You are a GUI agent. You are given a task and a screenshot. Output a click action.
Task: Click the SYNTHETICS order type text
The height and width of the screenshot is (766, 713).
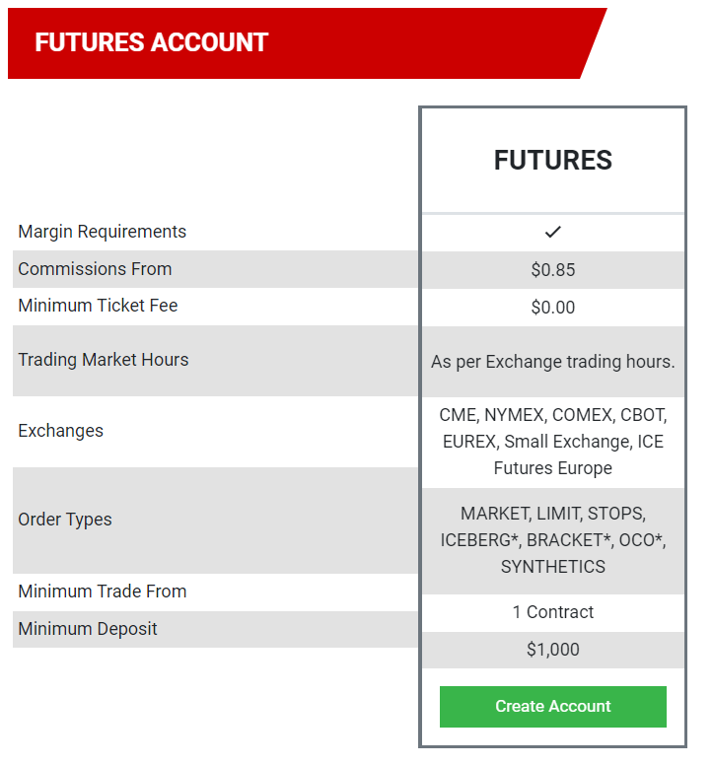coord(552,567)
